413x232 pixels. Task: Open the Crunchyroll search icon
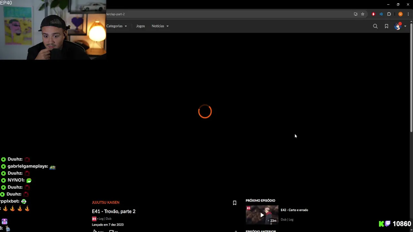(375, 26)
